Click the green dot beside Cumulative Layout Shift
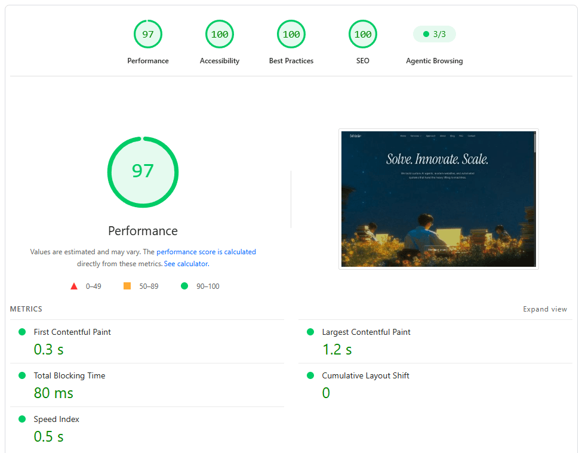Image resolution: width=579 pixels, height=453 pixels. [310, 375]
